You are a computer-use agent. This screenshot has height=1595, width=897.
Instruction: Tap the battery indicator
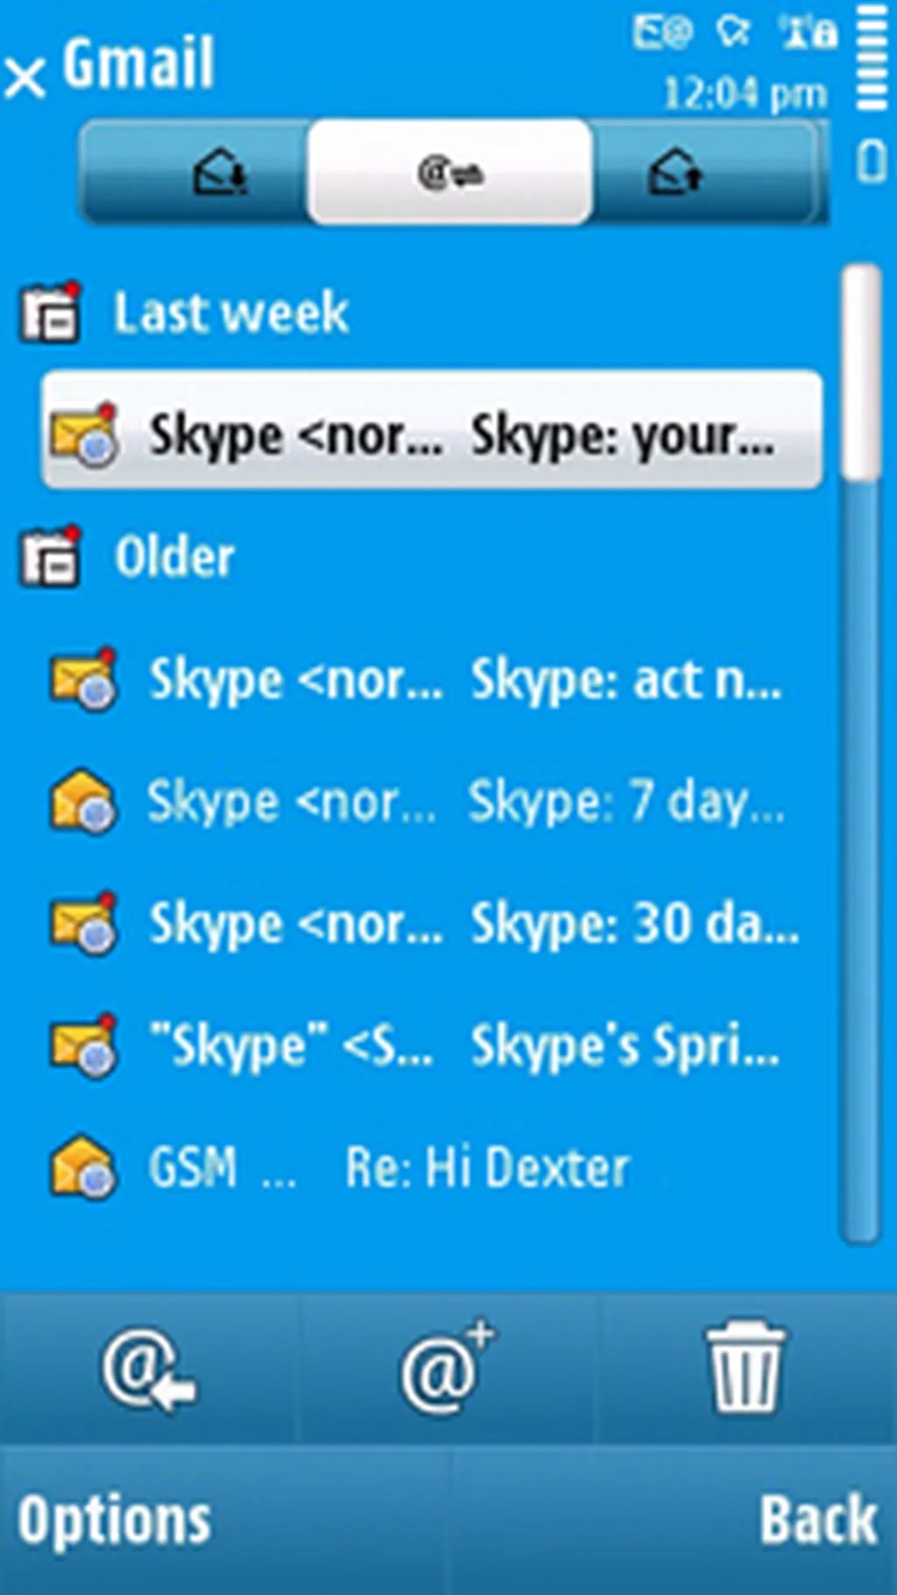click(872, 162)
